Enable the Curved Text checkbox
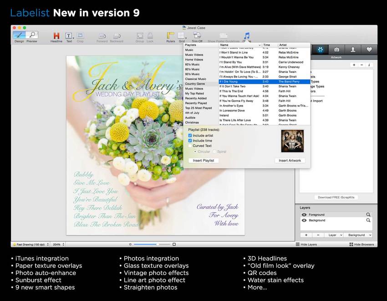The height and width of the screenshot is (301, 387). 190,146
